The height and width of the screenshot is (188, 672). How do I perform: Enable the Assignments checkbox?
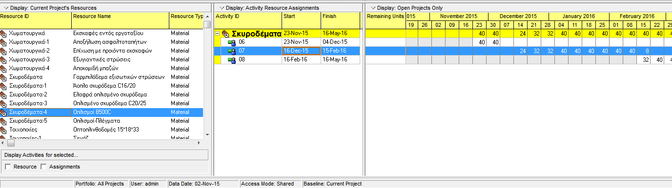[44, 167]
